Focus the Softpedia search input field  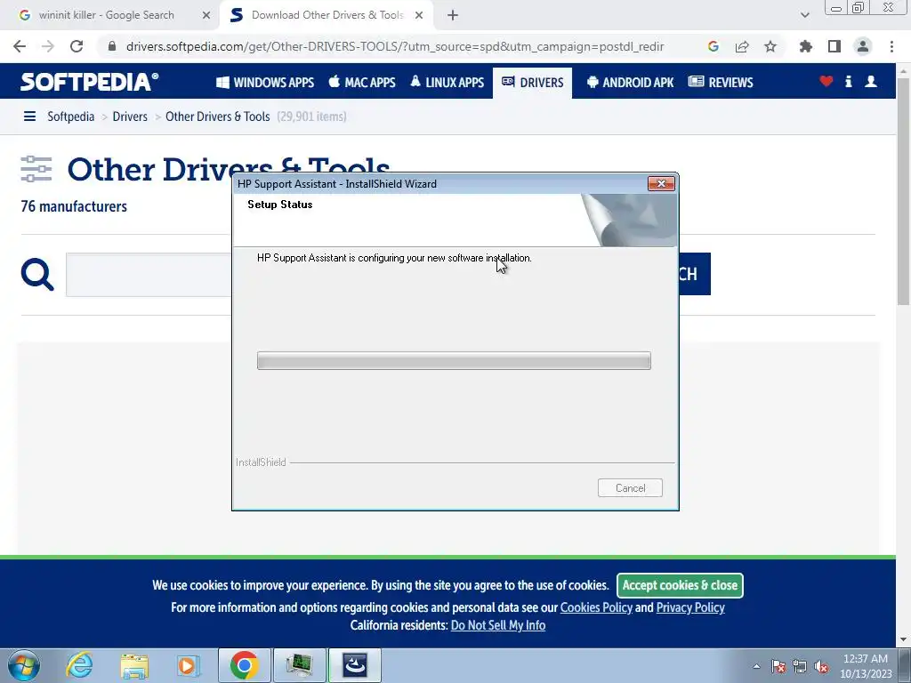(x=149, y=275)
